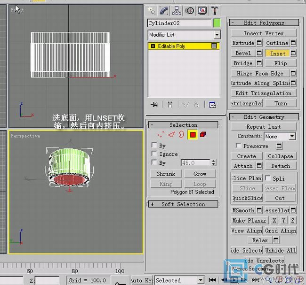Viewport: 306px width, 285px height.
Task: Open the Constraints None dropdown
Action: point(280,137)
